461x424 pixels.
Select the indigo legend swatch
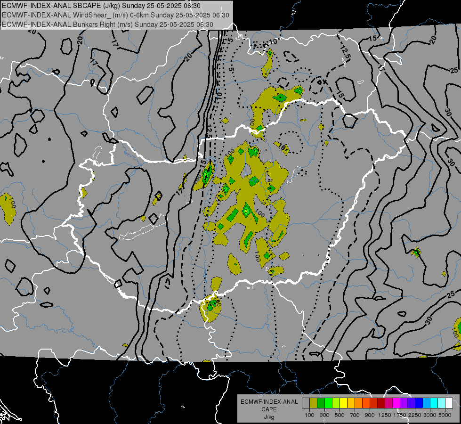pyautogui.click(x=411, y=403)
